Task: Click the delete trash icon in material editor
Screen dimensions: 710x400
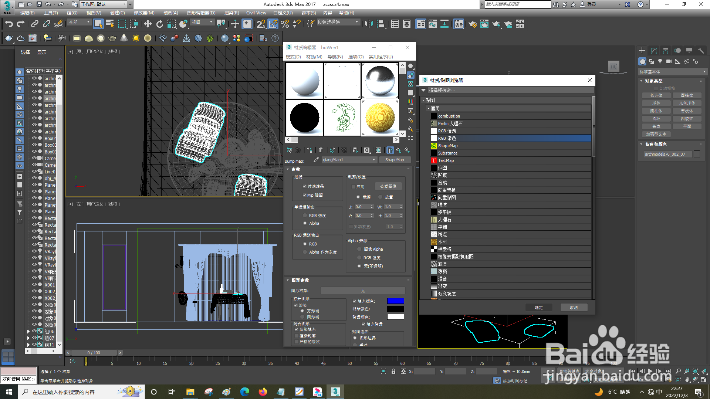Action: [x=321, y=150]
